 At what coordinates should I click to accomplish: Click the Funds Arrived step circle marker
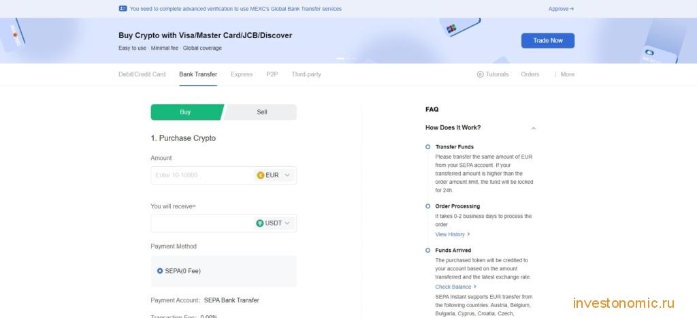pyautogui.click(x=427, y=251)
